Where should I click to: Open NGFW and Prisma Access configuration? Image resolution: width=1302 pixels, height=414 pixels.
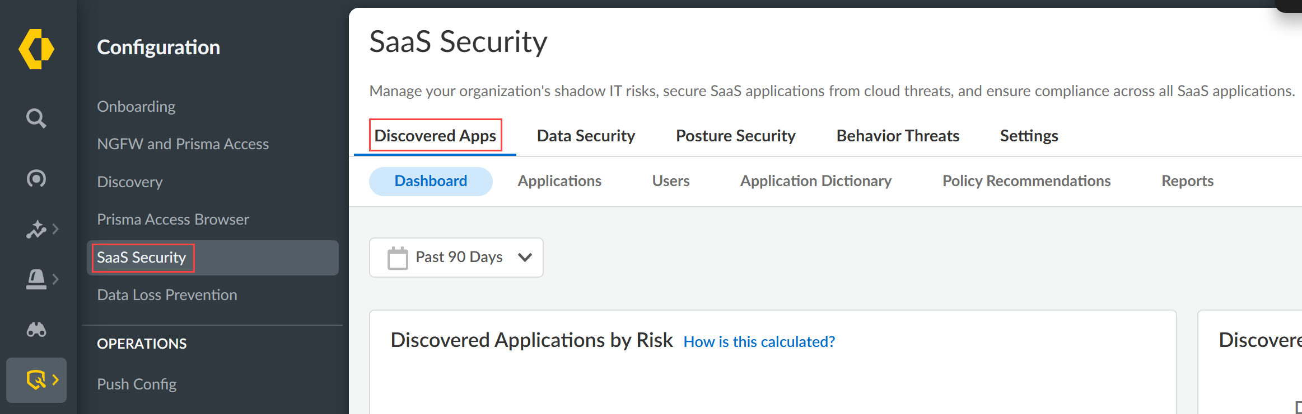183,144
